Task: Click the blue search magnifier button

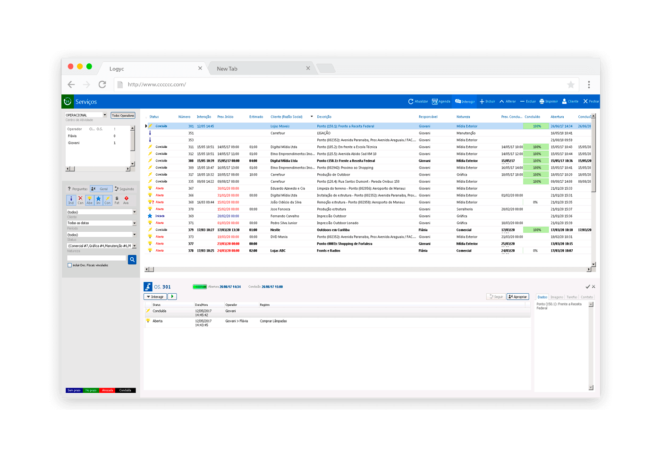Action: pyautogui.click(x=132, y=259)
